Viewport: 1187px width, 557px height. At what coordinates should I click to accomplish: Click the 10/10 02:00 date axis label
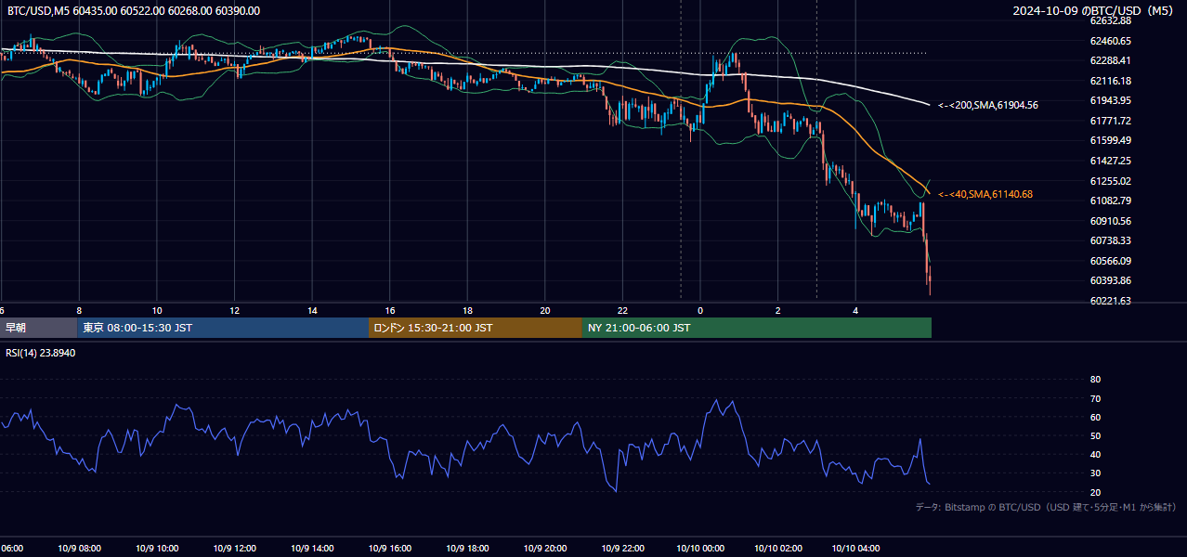point(778,549)
